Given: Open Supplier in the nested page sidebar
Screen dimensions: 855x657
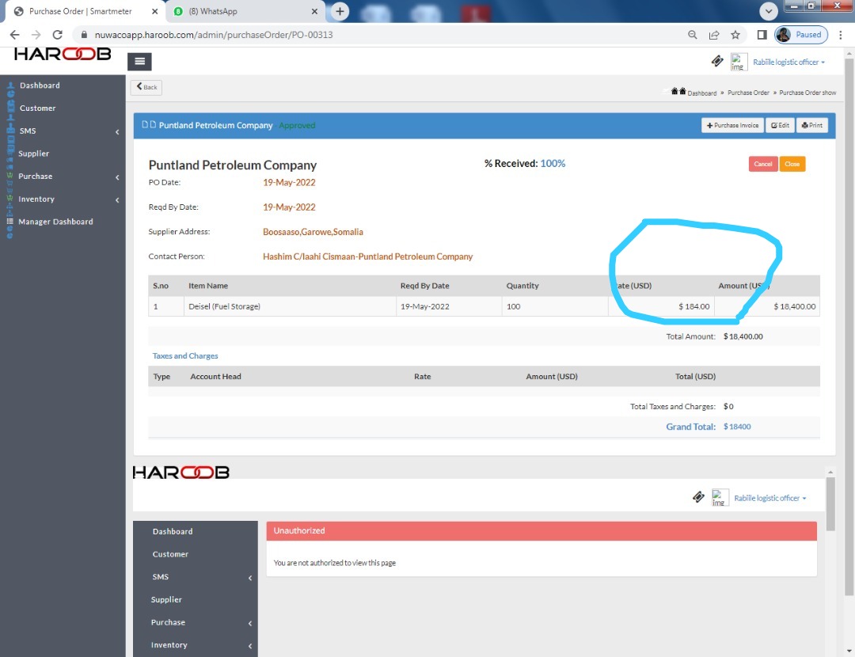Looking at the screenshot, I should 166,600.
